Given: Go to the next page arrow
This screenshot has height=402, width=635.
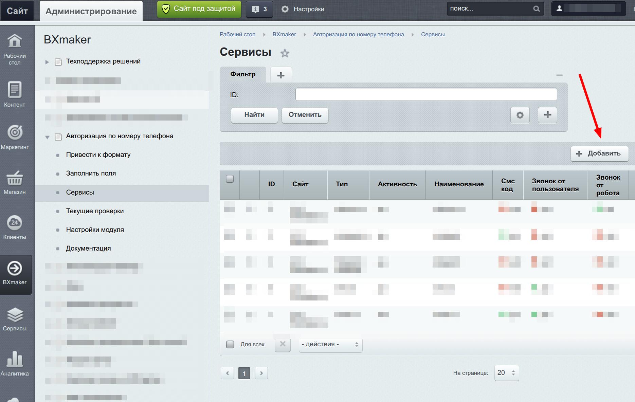Looking at the screenshot, I should [261, 373].
